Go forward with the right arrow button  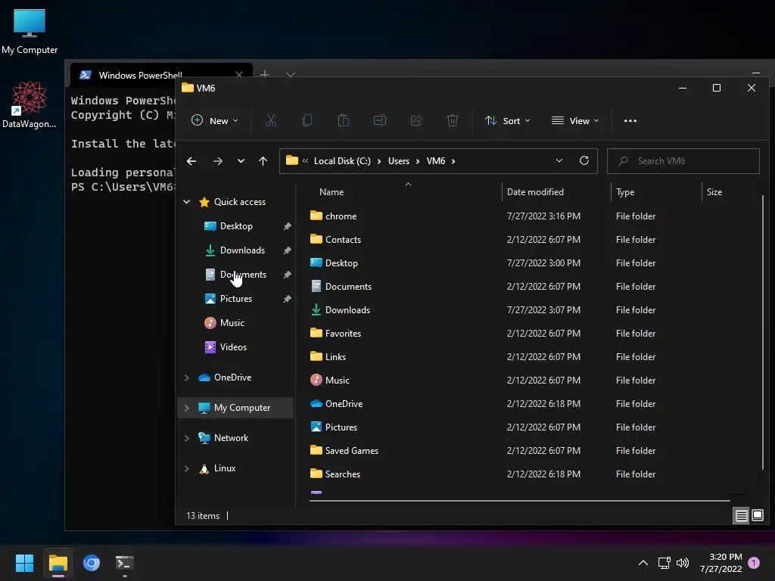click(x=217, y=161)
